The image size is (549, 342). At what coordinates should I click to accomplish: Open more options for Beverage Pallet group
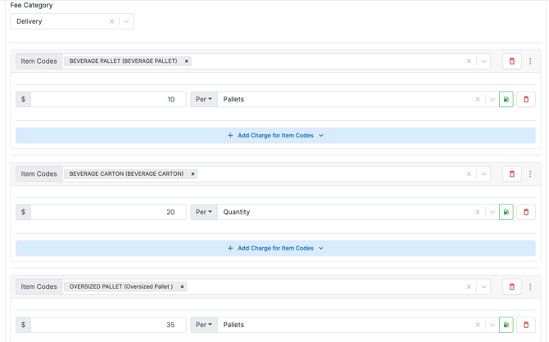[x=530, y=61]
